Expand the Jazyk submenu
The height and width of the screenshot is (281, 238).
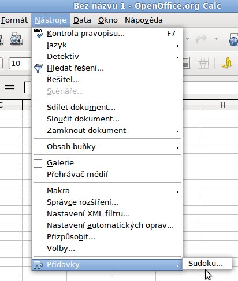tap(107, 45)
